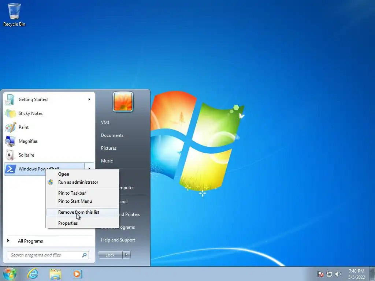Click the Show desktop strip at taskbar end
375x281 pixels.
[x=372, y=274]
